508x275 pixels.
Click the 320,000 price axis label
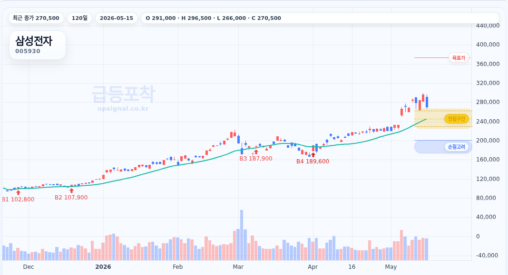[488, 83]
